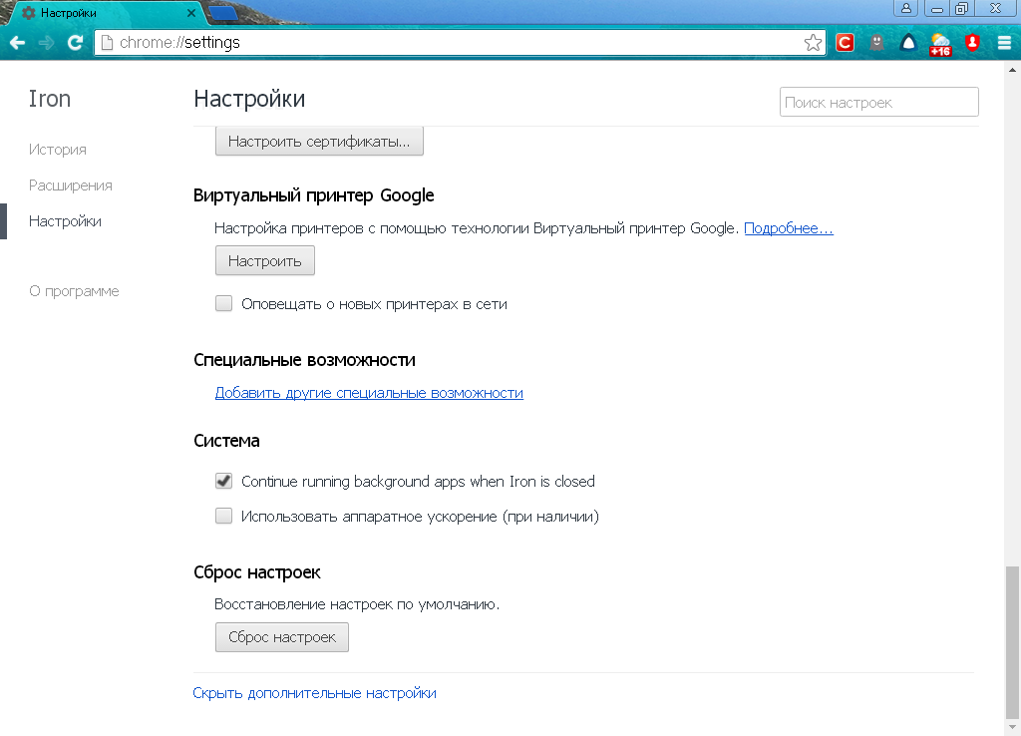This screenshot has height=736, width=1021.
Task: Open the grey ghost extension icon
Action: [x=877, y=43]
